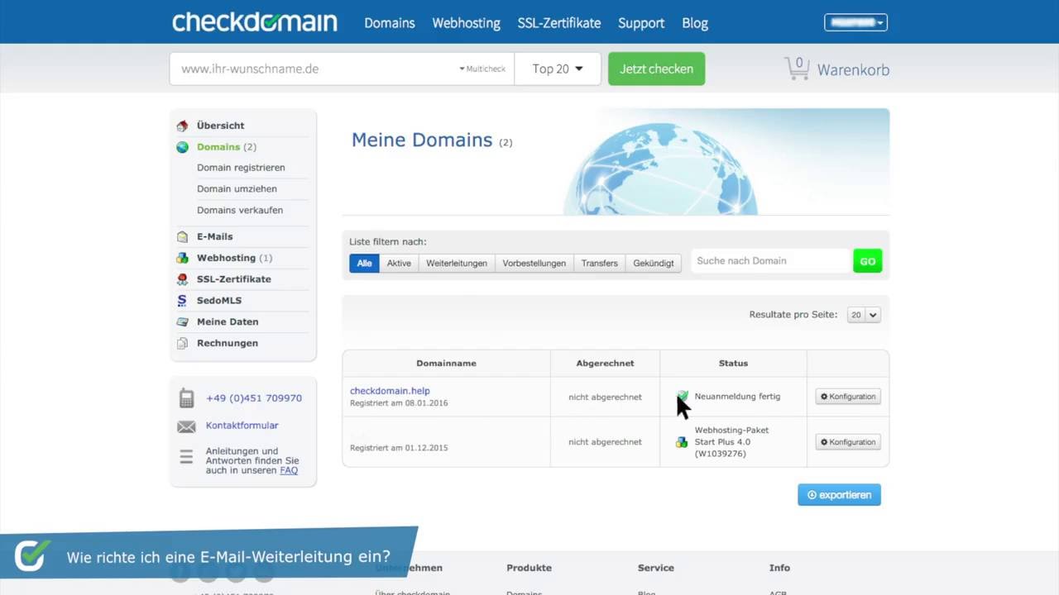Open Meine Daten in the sidebar
The height and width of the screenshot is (595, 1059).
pos(228,322)
